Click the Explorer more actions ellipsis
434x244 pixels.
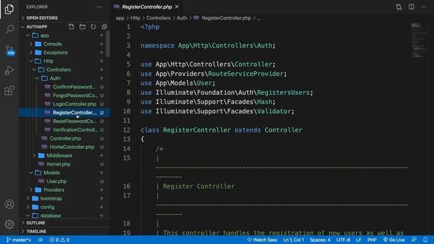(100, 7)
